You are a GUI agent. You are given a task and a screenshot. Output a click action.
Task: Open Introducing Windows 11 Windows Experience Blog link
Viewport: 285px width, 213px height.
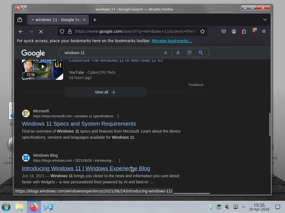click(86, 168)
